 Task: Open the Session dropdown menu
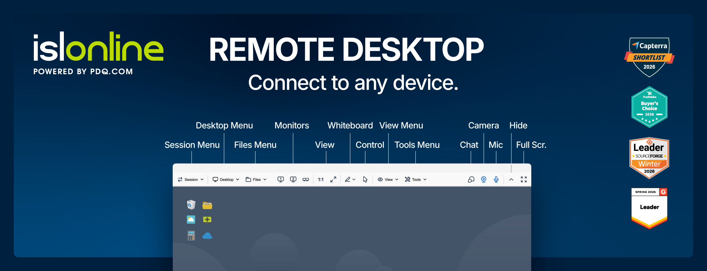tap(191, 180)
